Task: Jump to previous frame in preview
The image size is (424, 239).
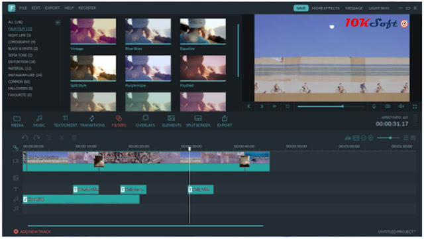Action: (x=249, y=106)
